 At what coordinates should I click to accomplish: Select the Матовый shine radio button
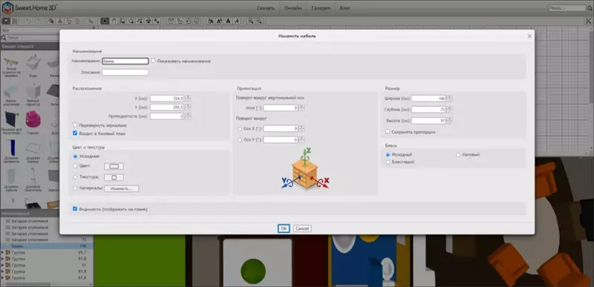pos(458,155)
